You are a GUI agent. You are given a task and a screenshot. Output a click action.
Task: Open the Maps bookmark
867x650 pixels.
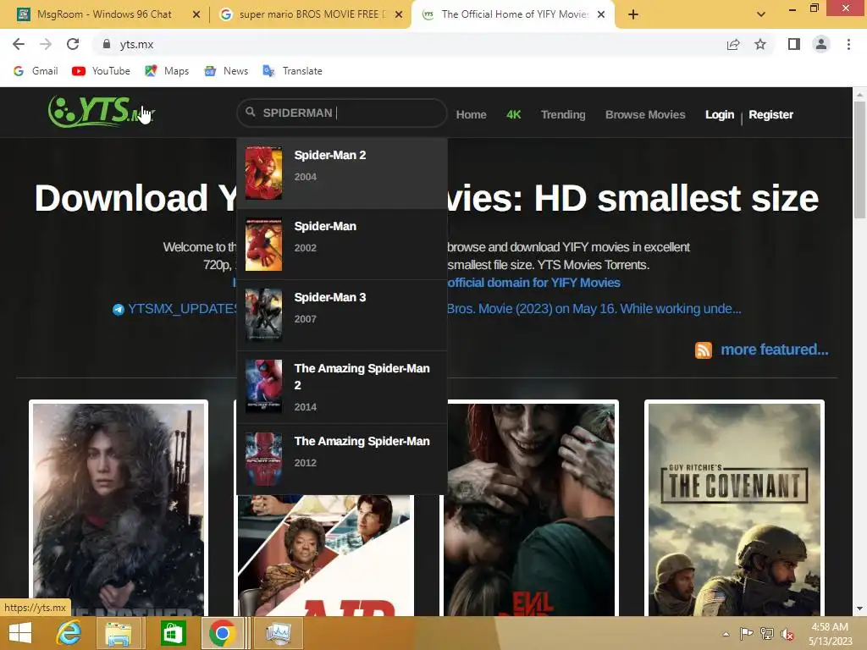(x=167, y=71)
